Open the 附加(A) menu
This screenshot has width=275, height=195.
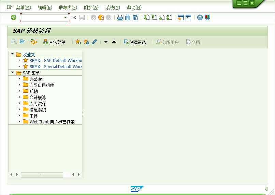point(91,7)
